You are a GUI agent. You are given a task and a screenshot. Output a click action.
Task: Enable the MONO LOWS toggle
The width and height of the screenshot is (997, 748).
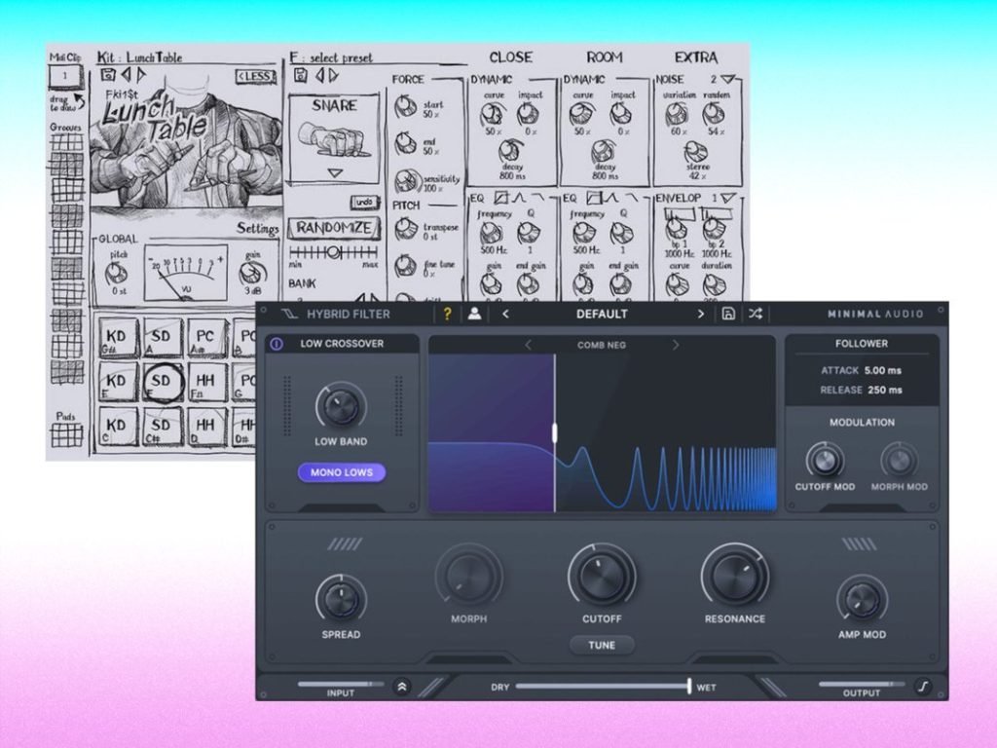(341, 471)
